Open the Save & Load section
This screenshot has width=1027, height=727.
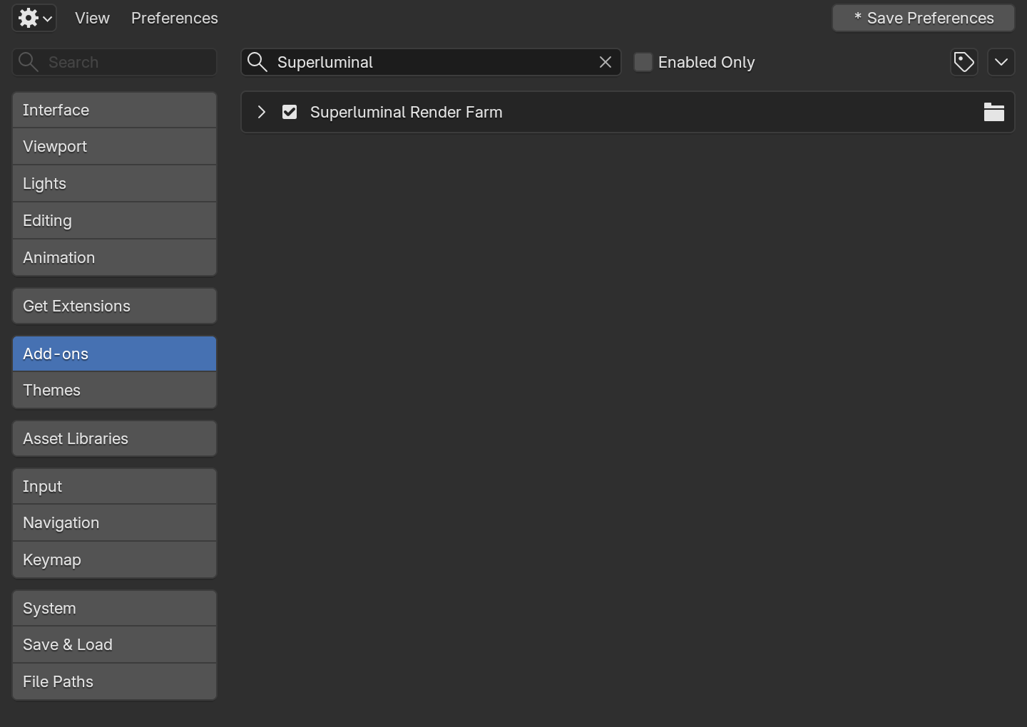[x=114, y=644]
